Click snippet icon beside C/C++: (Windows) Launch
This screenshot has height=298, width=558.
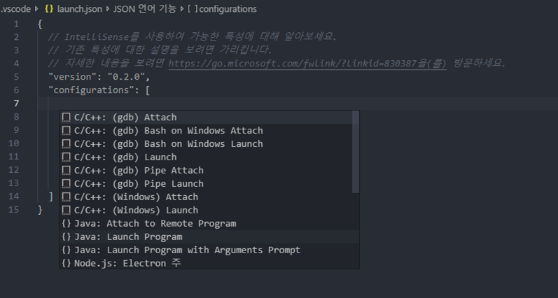click(67, 211)
